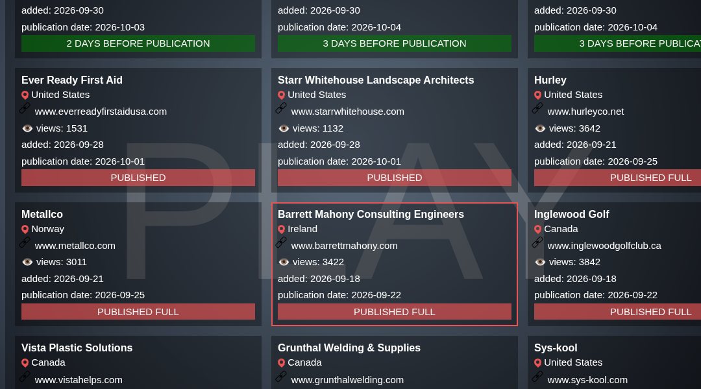701x389 pixels.
Task: Click Norway country label
Action: click(x=48, y=229)
